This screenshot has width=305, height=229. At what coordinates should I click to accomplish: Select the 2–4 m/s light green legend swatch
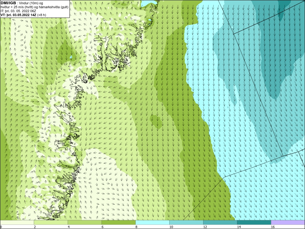51,222
